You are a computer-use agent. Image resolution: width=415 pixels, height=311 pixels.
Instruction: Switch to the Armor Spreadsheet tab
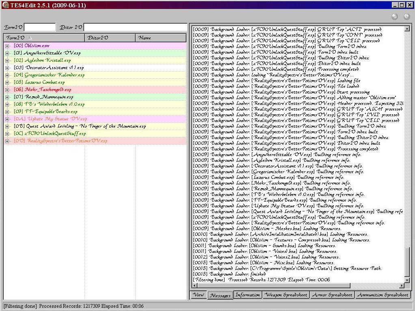click(x=332, y=295)
